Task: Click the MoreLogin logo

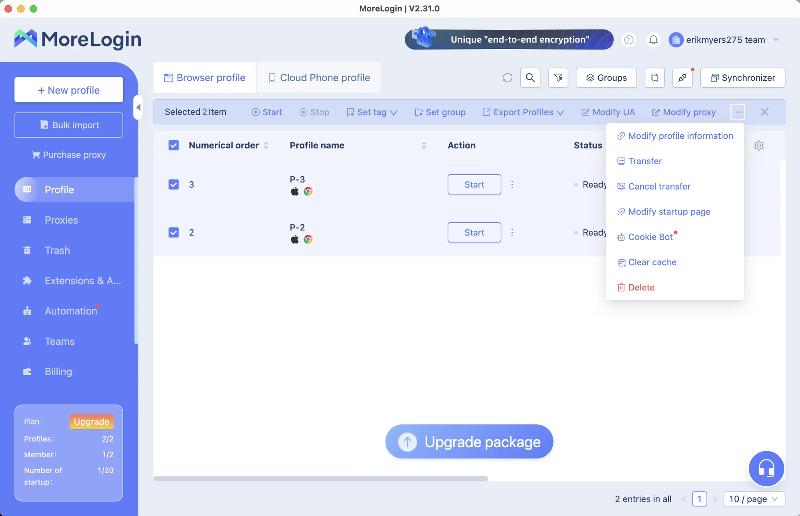Action: click(78, 39)
